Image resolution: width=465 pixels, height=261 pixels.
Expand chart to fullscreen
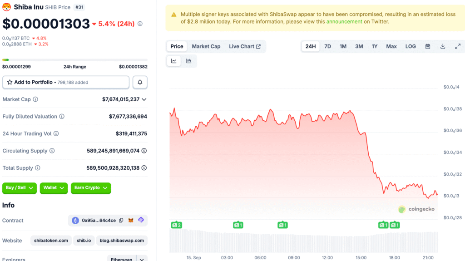pyautogui.click(x=458, y=47)
